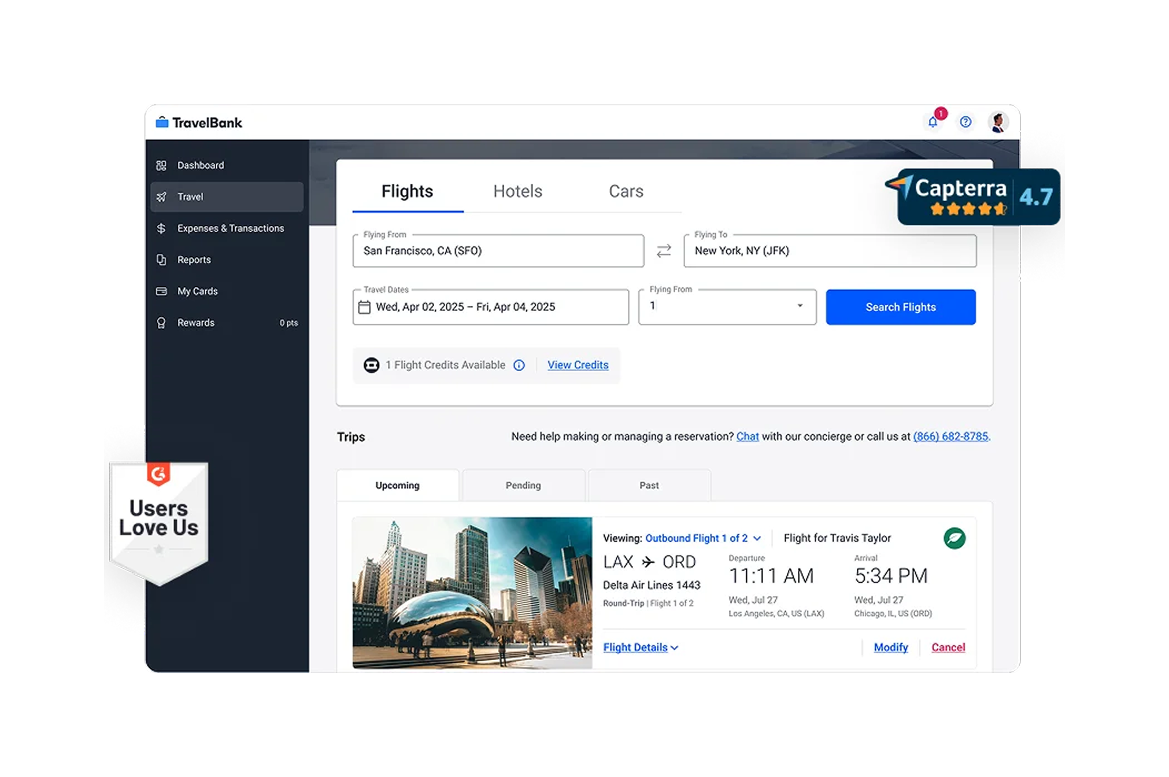The image size is (1169, 777).
Task: Click the Cancel flight link
Action: [x=948, y=647]
